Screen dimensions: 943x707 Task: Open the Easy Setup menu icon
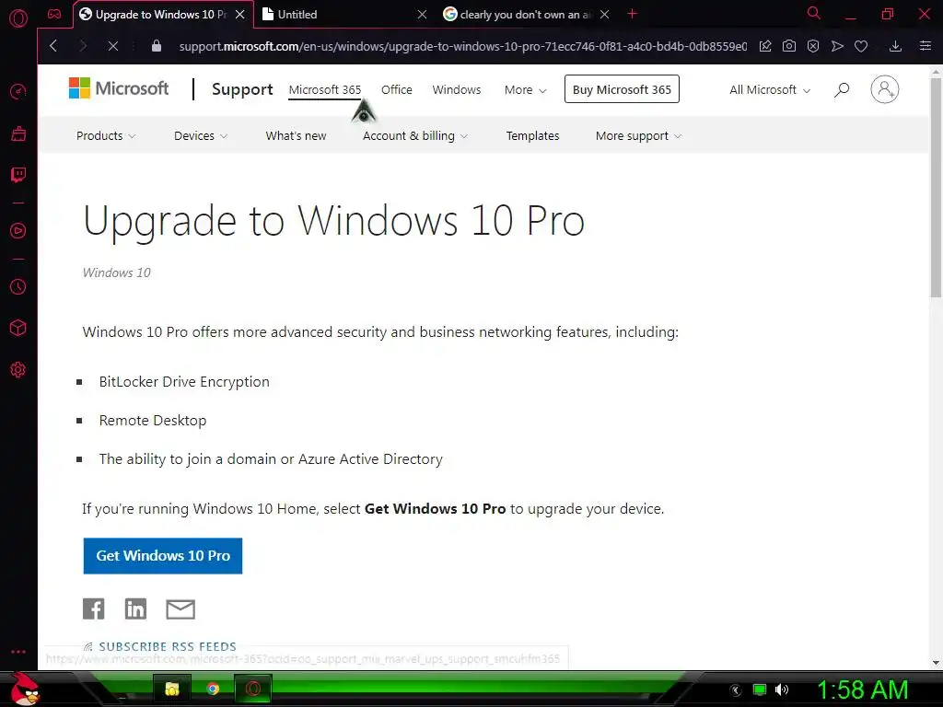926,46
